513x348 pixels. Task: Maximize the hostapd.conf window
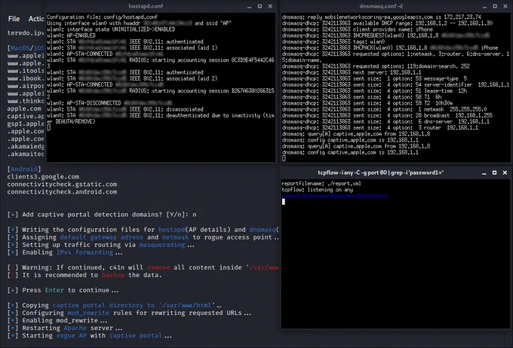(x=260, y=6)
